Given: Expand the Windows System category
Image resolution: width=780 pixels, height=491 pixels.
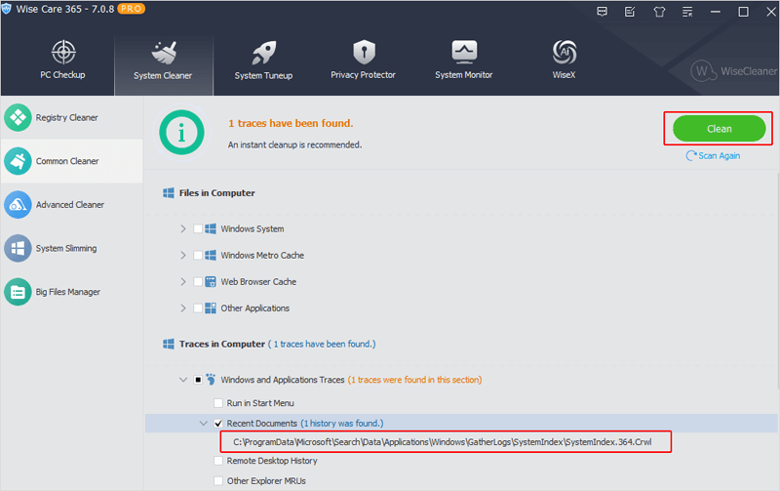Looking at the screenshot, I should point(183,228).
